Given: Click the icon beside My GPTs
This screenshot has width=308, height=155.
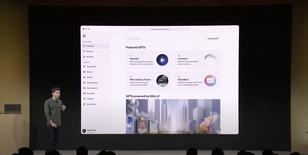Looking at the screenshot, I should (84, 57).
